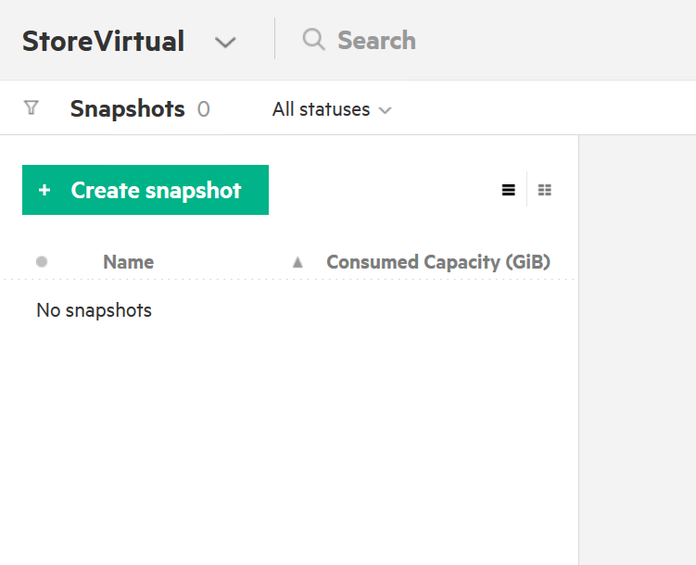Screen dimensions: 696x565
Task: Click the Snapshots heading
Action: [x=127, y=109]
